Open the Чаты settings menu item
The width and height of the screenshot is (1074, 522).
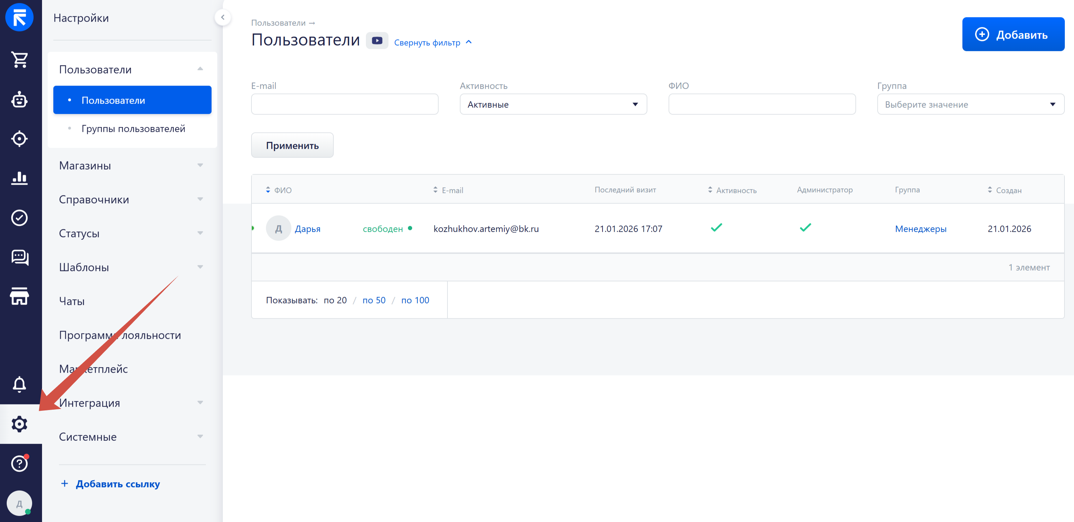coord(72,301)
